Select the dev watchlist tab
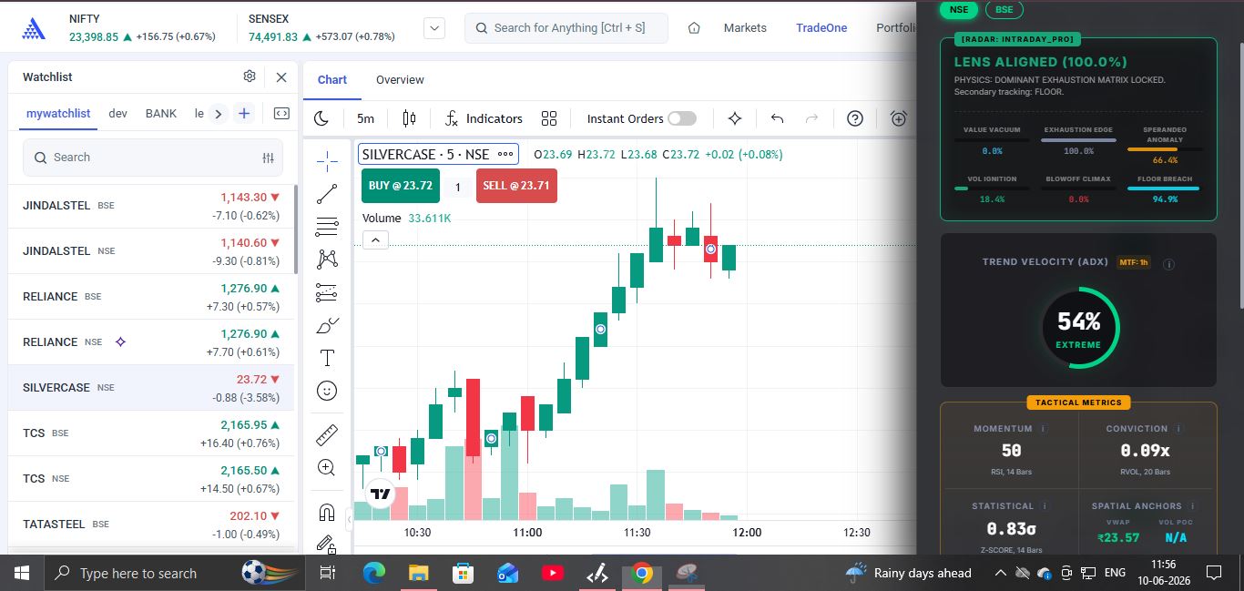The height and width of the screenshot is (591, 1244). click(x=117, y=114)
